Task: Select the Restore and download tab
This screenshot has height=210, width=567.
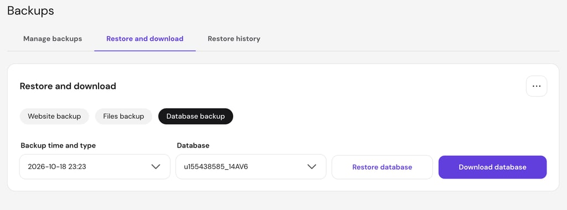Action: (145, 39)
